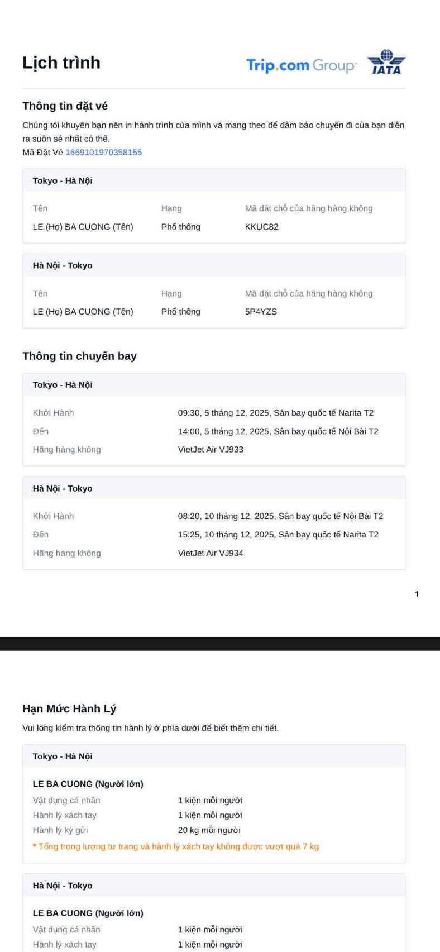Click the Lịch trình page title
The image size is (440, 952).
(61, 63)
